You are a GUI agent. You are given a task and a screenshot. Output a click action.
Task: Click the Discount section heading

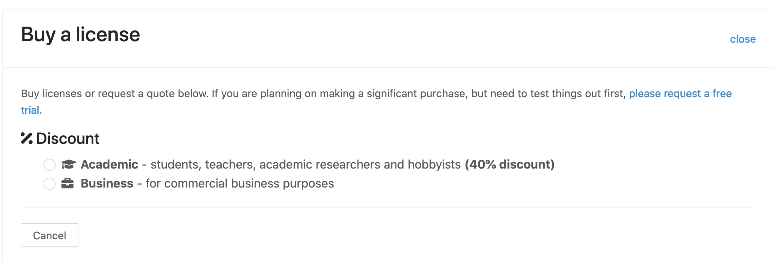click(x=68, y=138)
